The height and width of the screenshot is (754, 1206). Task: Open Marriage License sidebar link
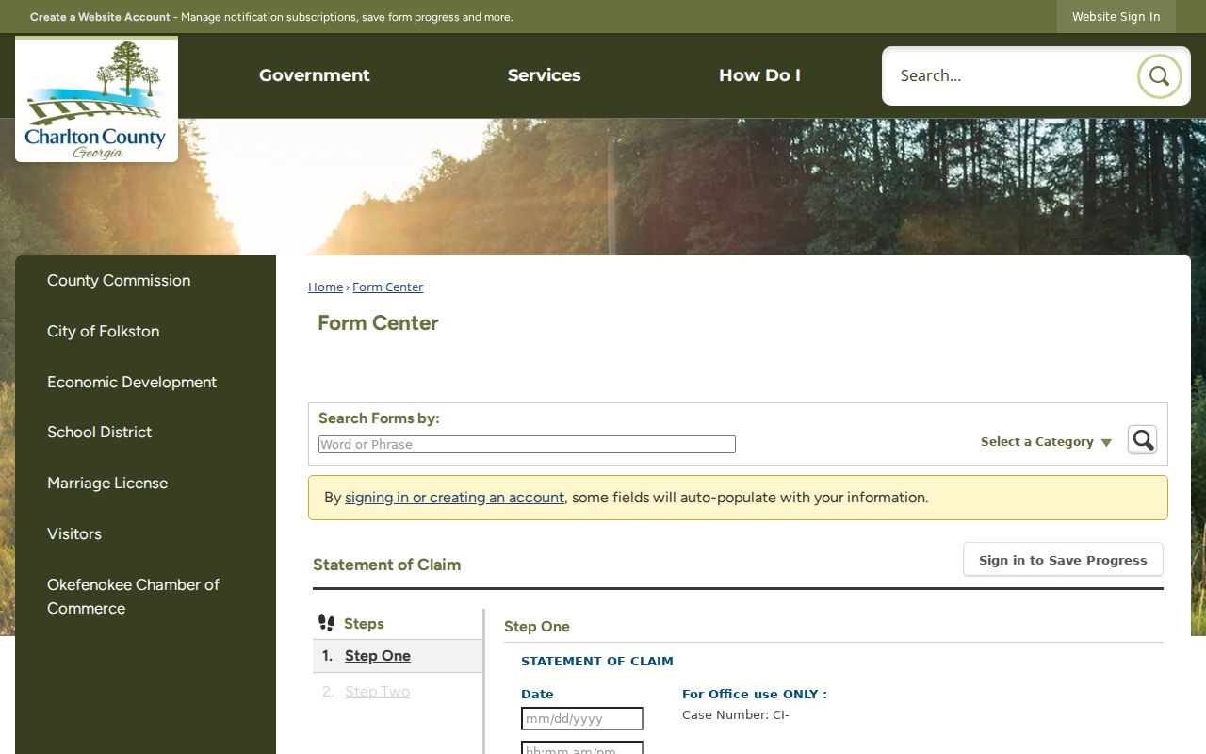pyautogui.click(x=107, y=484)
